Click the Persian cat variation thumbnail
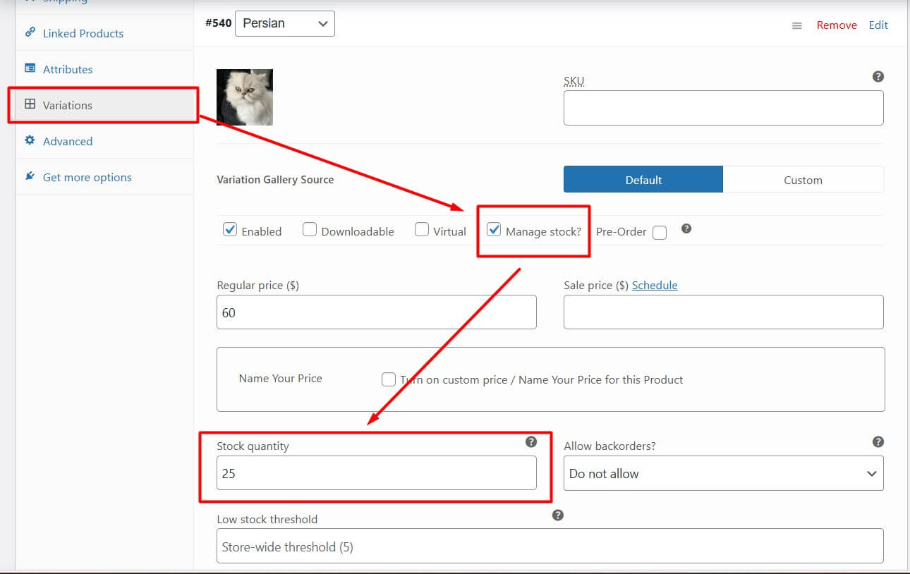Viewport: 910px width, 574px height. 245,97
